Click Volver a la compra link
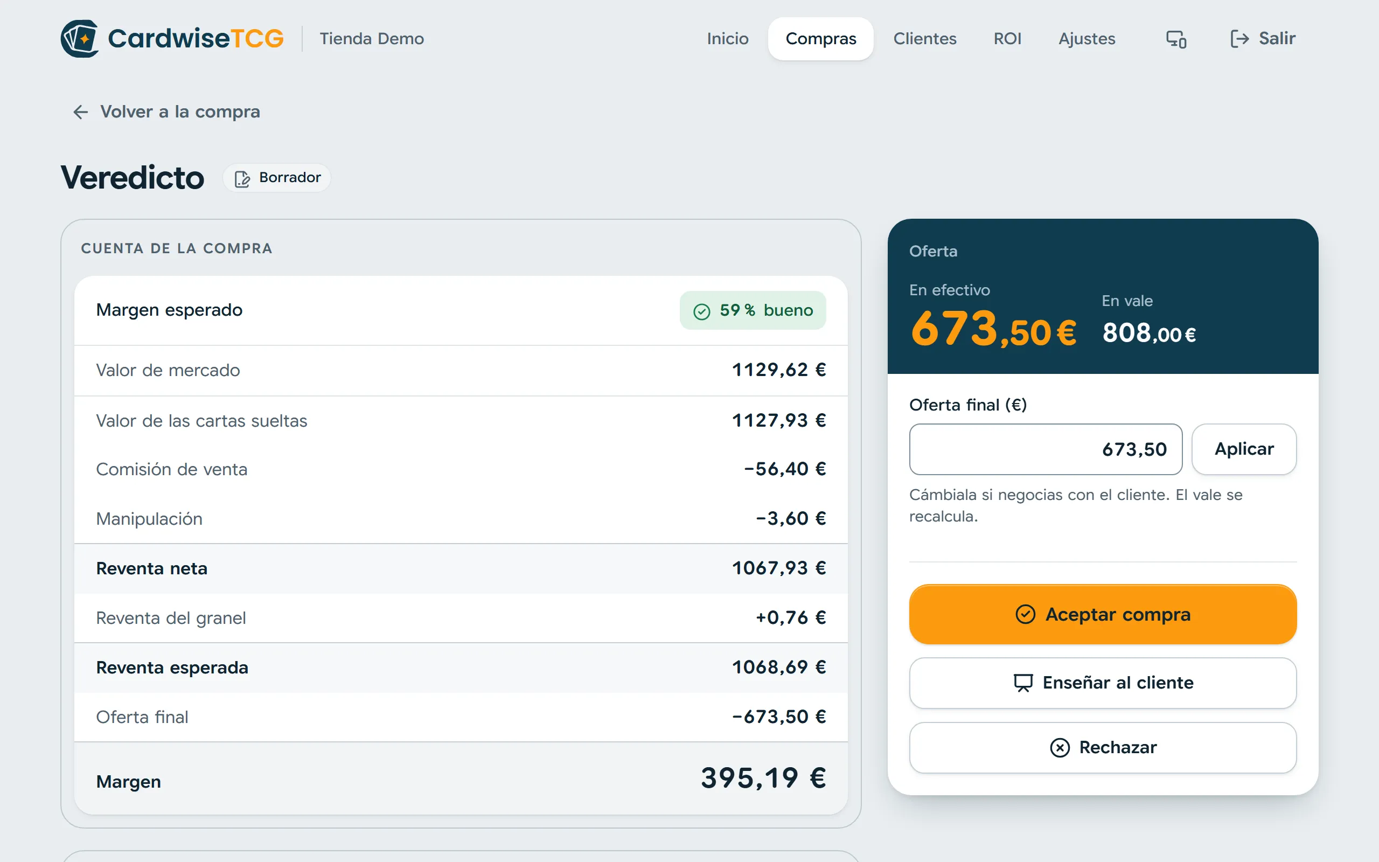The width and height of the screenshot is (1379, 862). [x=180, y=112]
